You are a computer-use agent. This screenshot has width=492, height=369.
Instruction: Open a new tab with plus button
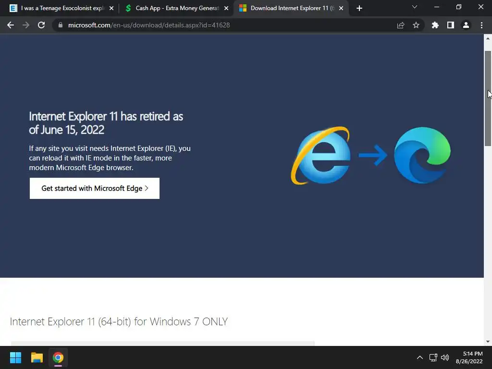click(x=359, y=8)
